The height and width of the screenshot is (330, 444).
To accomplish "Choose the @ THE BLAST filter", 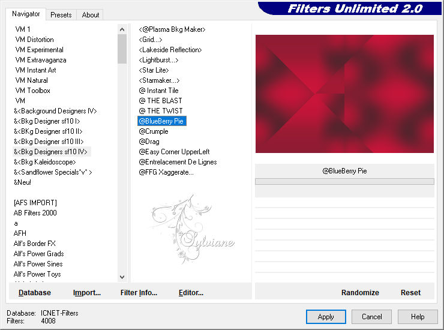I will pyautogui.click(x=161, y=101).
